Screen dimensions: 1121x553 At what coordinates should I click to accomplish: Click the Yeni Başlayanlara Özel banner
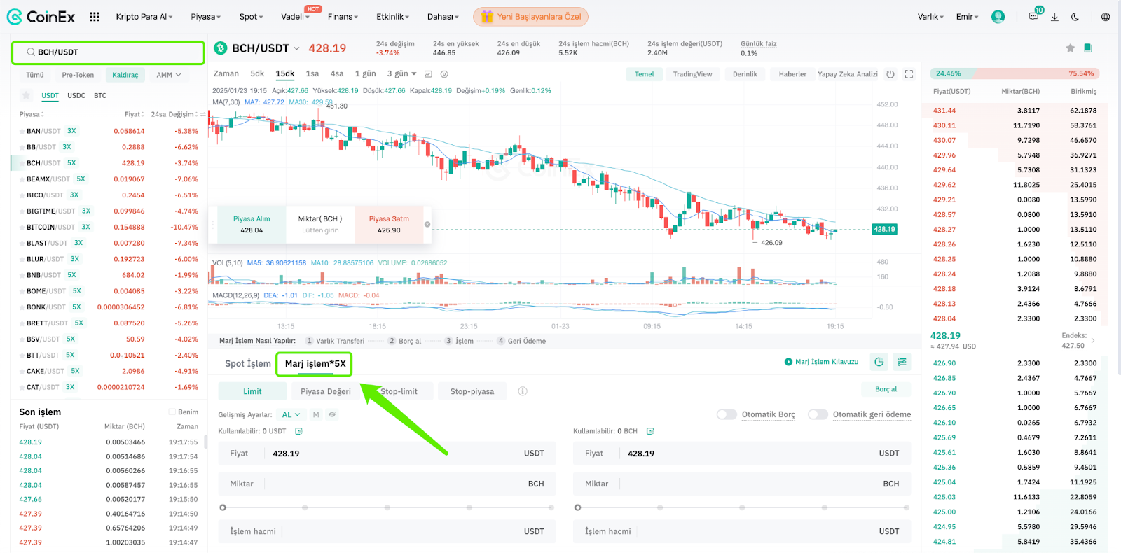tap(531, 16)
